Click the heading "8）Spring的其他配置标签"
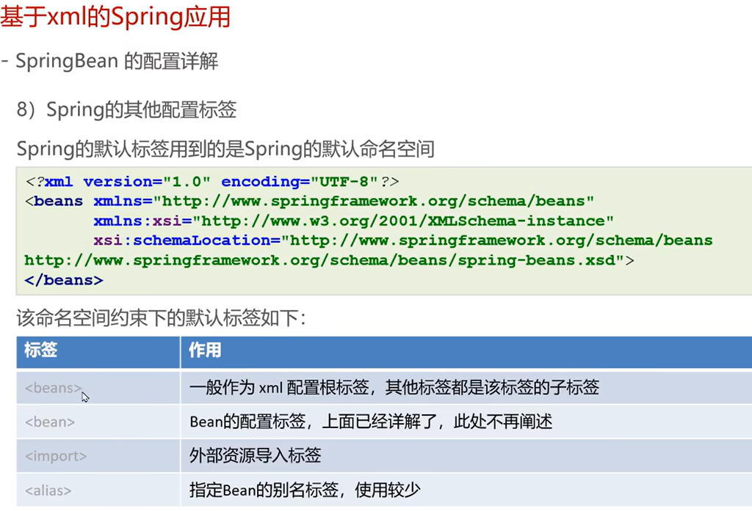 tap(126, 110)
